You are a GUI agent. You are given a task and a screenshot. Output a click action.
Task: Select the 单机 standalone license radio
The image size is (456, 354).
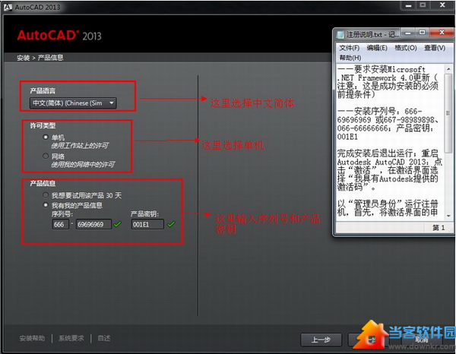click(46, 137)
